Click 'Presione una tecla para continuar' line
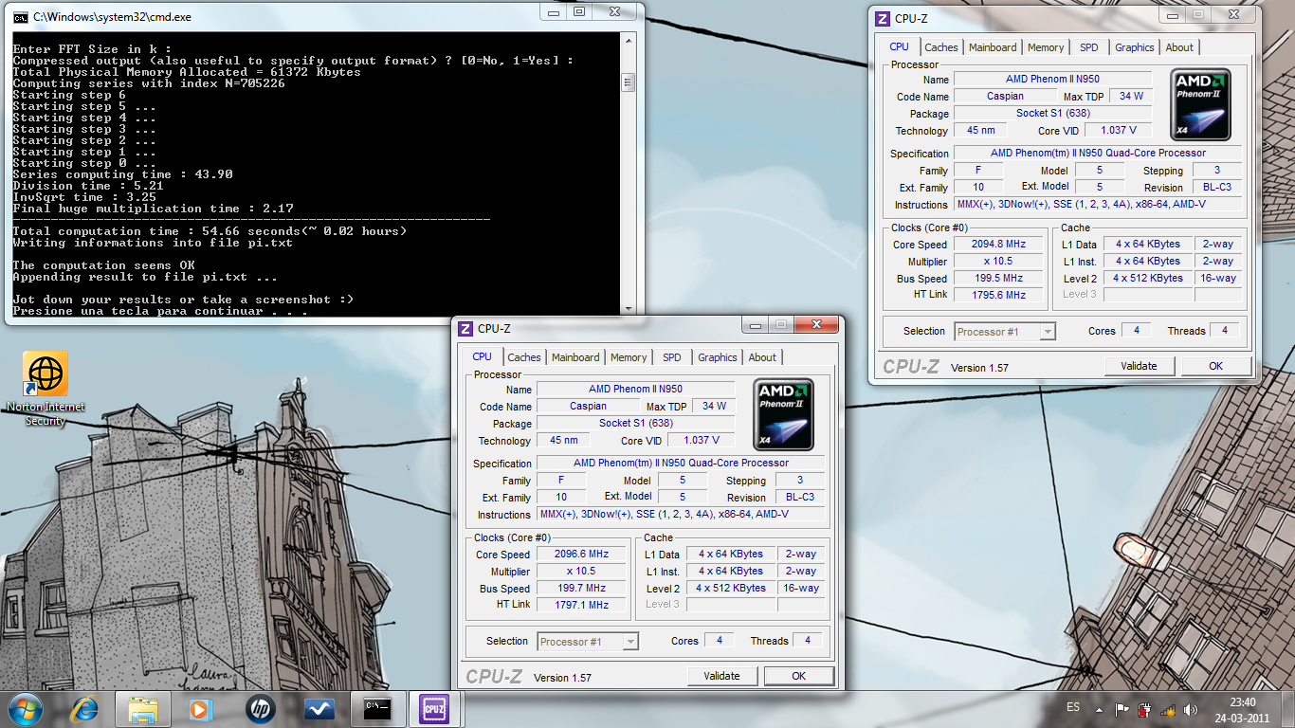Viewport: 1295px width, 728px height. [160, 311]
